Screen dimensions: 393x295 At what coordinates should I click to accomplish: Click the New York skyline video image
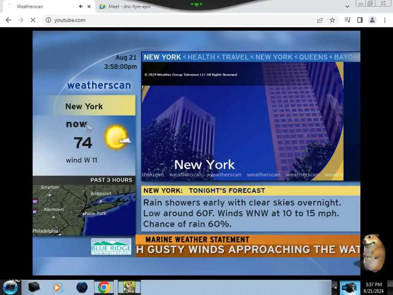[x=243, y=121]
